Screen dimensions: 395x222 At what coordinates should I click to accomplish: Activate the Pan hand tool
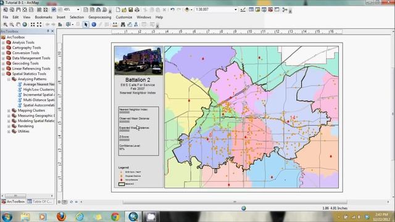point(18,25)
